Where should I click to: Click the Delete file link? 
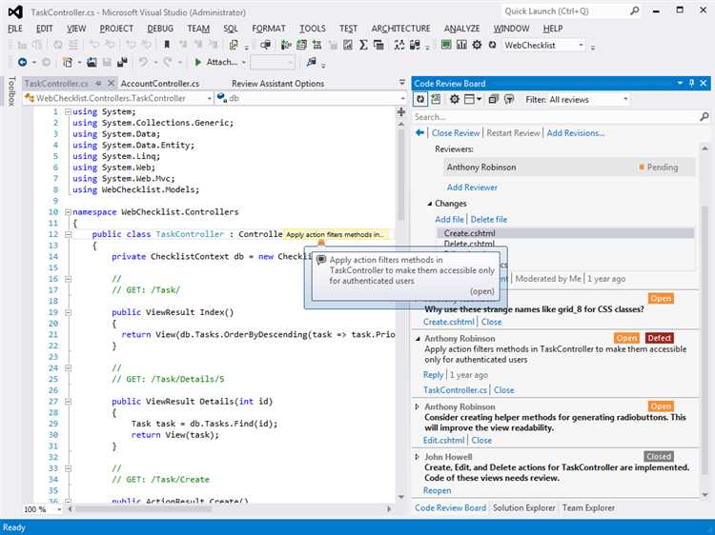coord(489,220)
